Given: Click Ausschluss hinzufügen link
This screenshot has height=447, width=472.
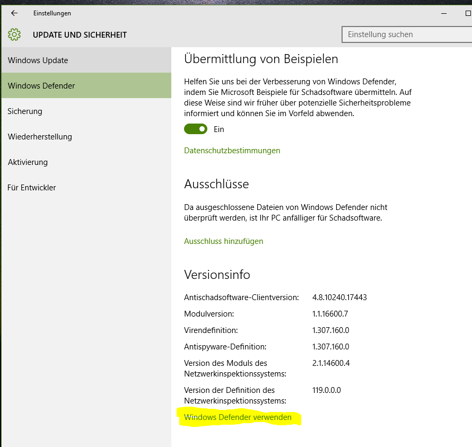Looking at the screenshot, I should (x=224, y=241).
